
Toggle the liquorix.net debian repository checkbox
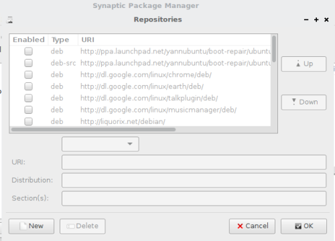[28, 121]
